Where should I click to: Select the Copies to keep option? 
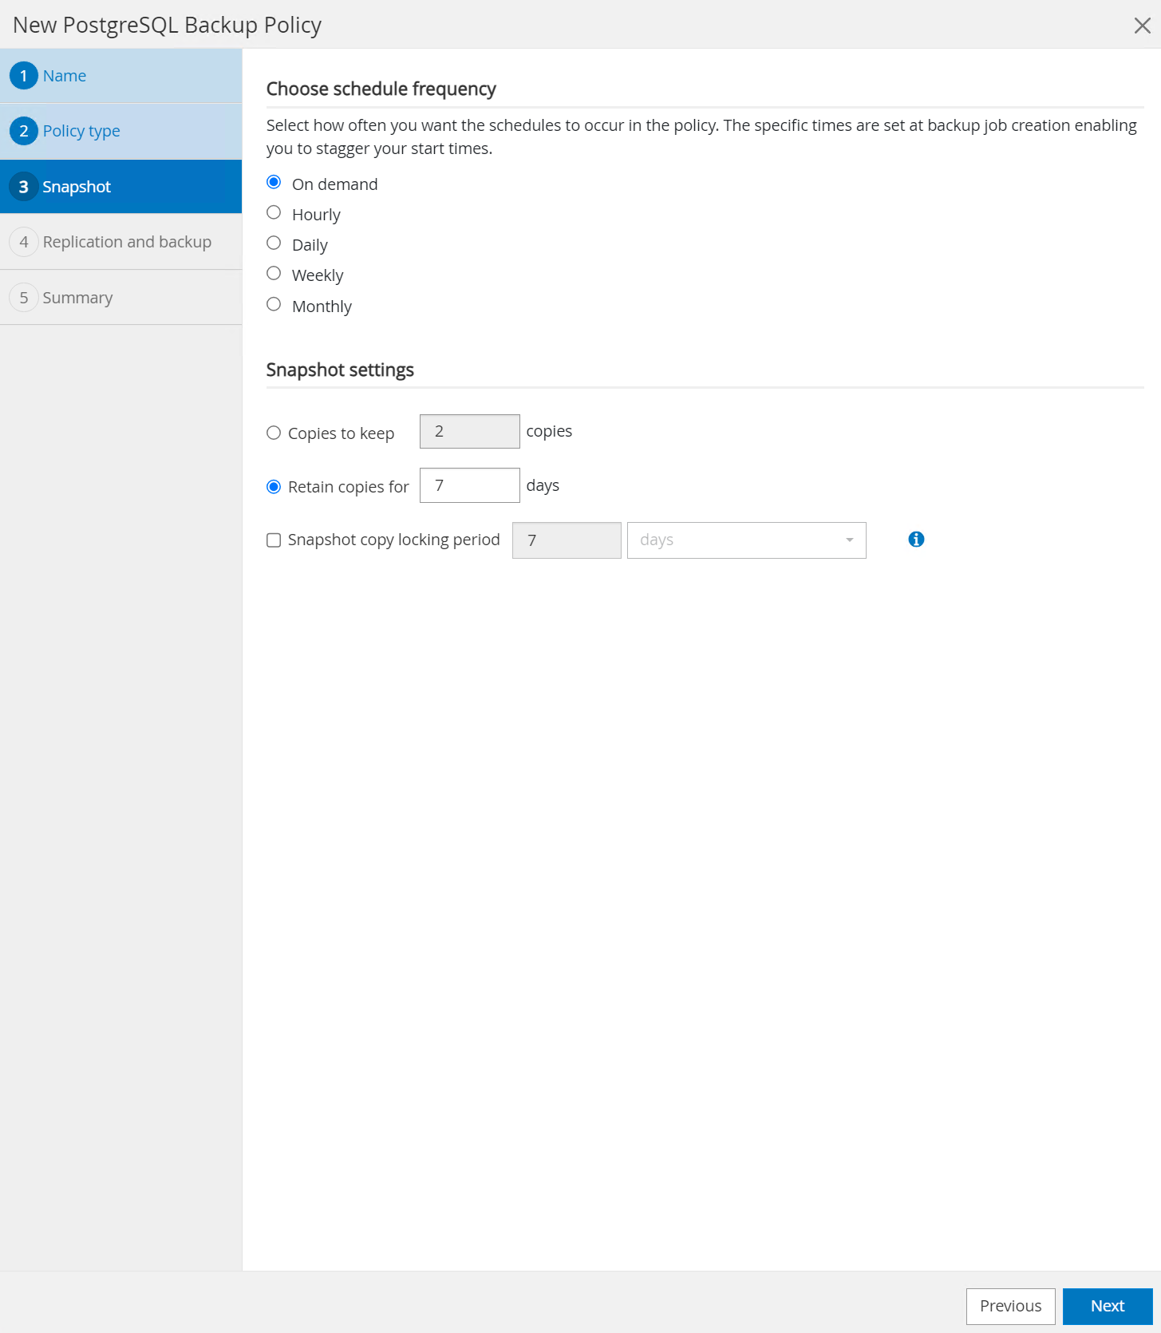(x=274, y=433)
